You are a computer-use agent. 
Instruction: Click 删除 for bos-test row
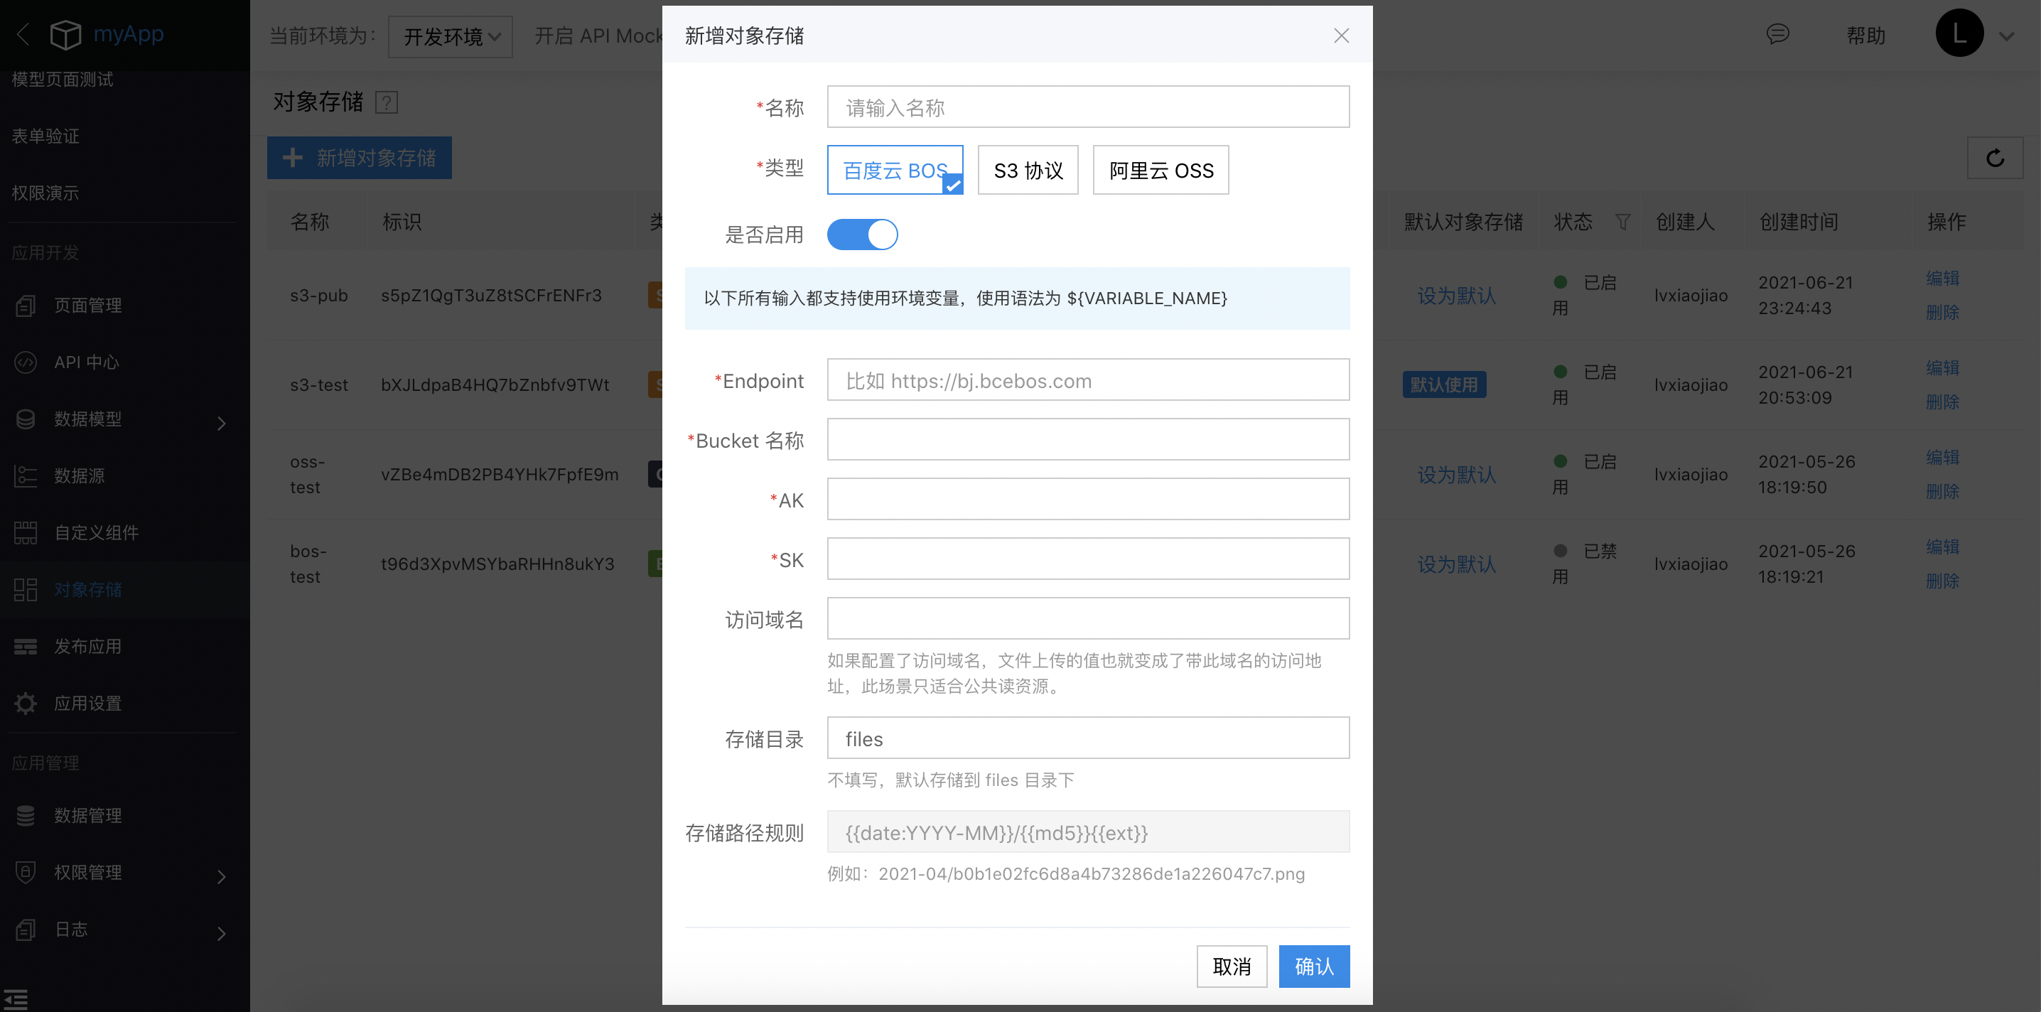(1942, 581)
